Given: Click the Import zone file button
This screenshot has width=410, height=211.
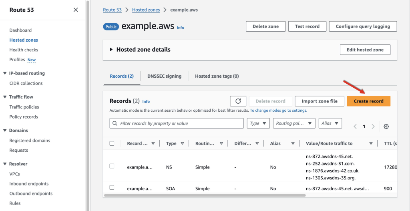Looking at the screenshot, I should pos(320,101).
